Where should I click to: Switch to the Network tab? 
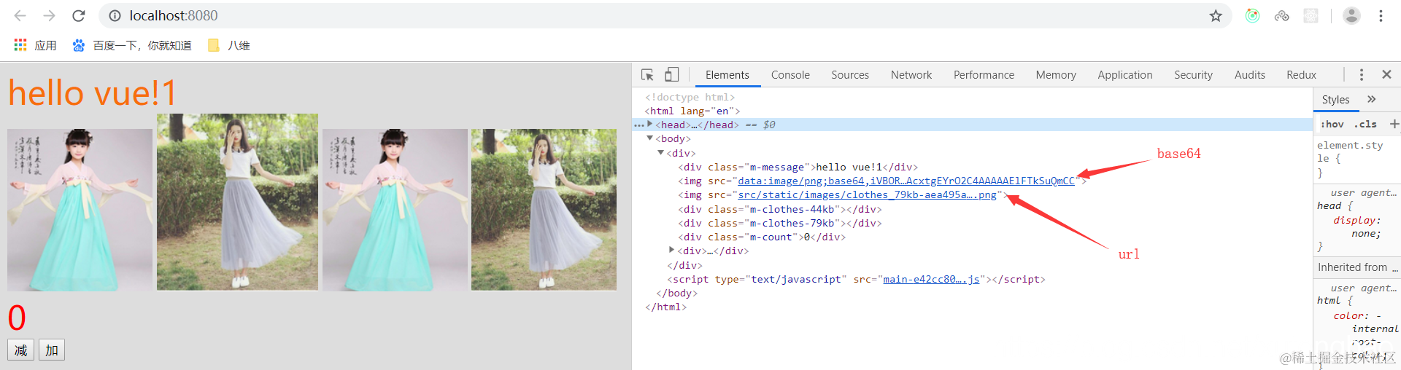point(911,74)
